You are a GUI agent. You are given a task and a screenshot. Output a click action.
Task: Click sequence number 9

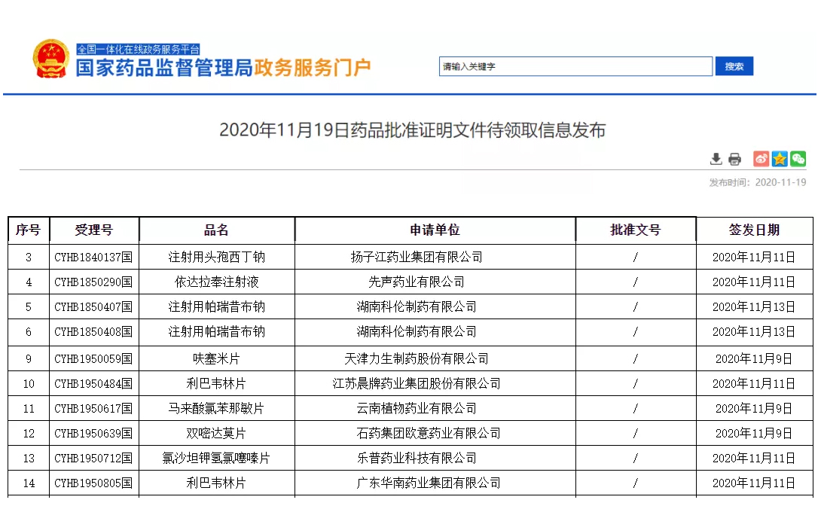29,358
